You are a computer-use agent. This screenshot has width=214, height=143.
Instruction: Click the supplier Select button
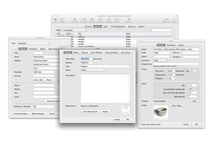pos(194,101)
